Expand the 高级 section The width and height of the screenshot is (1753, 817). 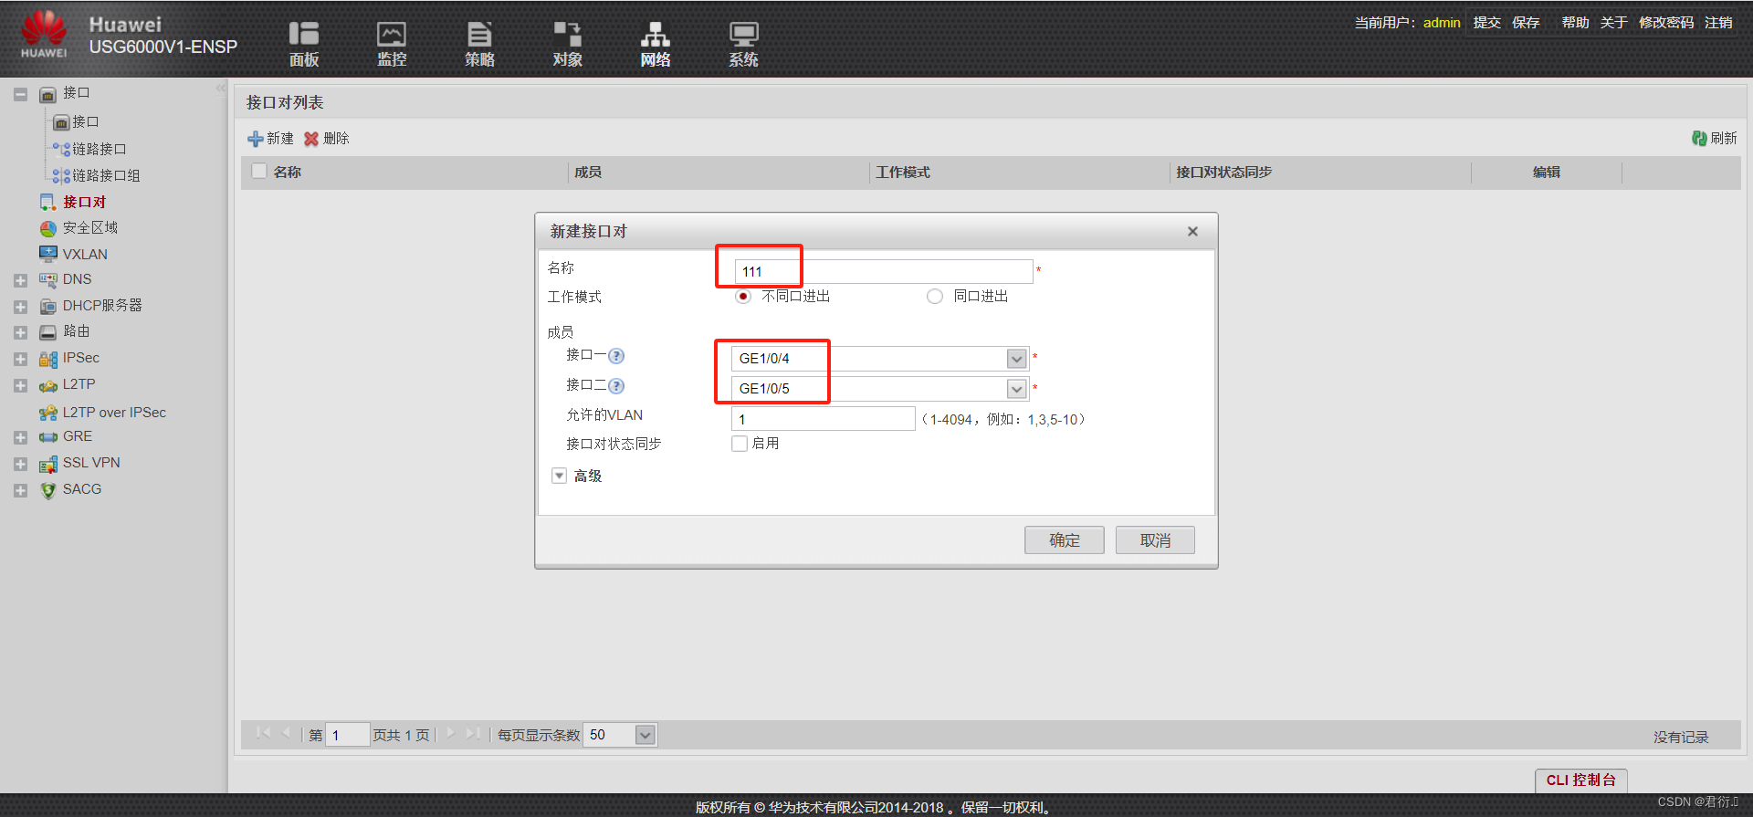559,476
